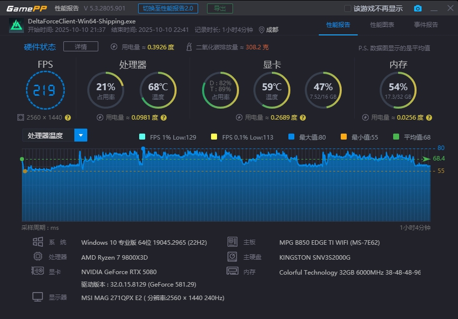This screenshot has height=319, width=458.
Task: Click the 显示器 monitor icon
Action: [38, 297]
